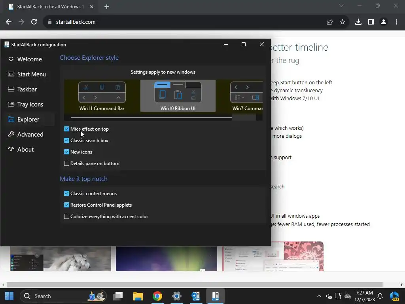Open a new Chrome tab
Viewport: 405px width, 304px height.
coord(107,7)
